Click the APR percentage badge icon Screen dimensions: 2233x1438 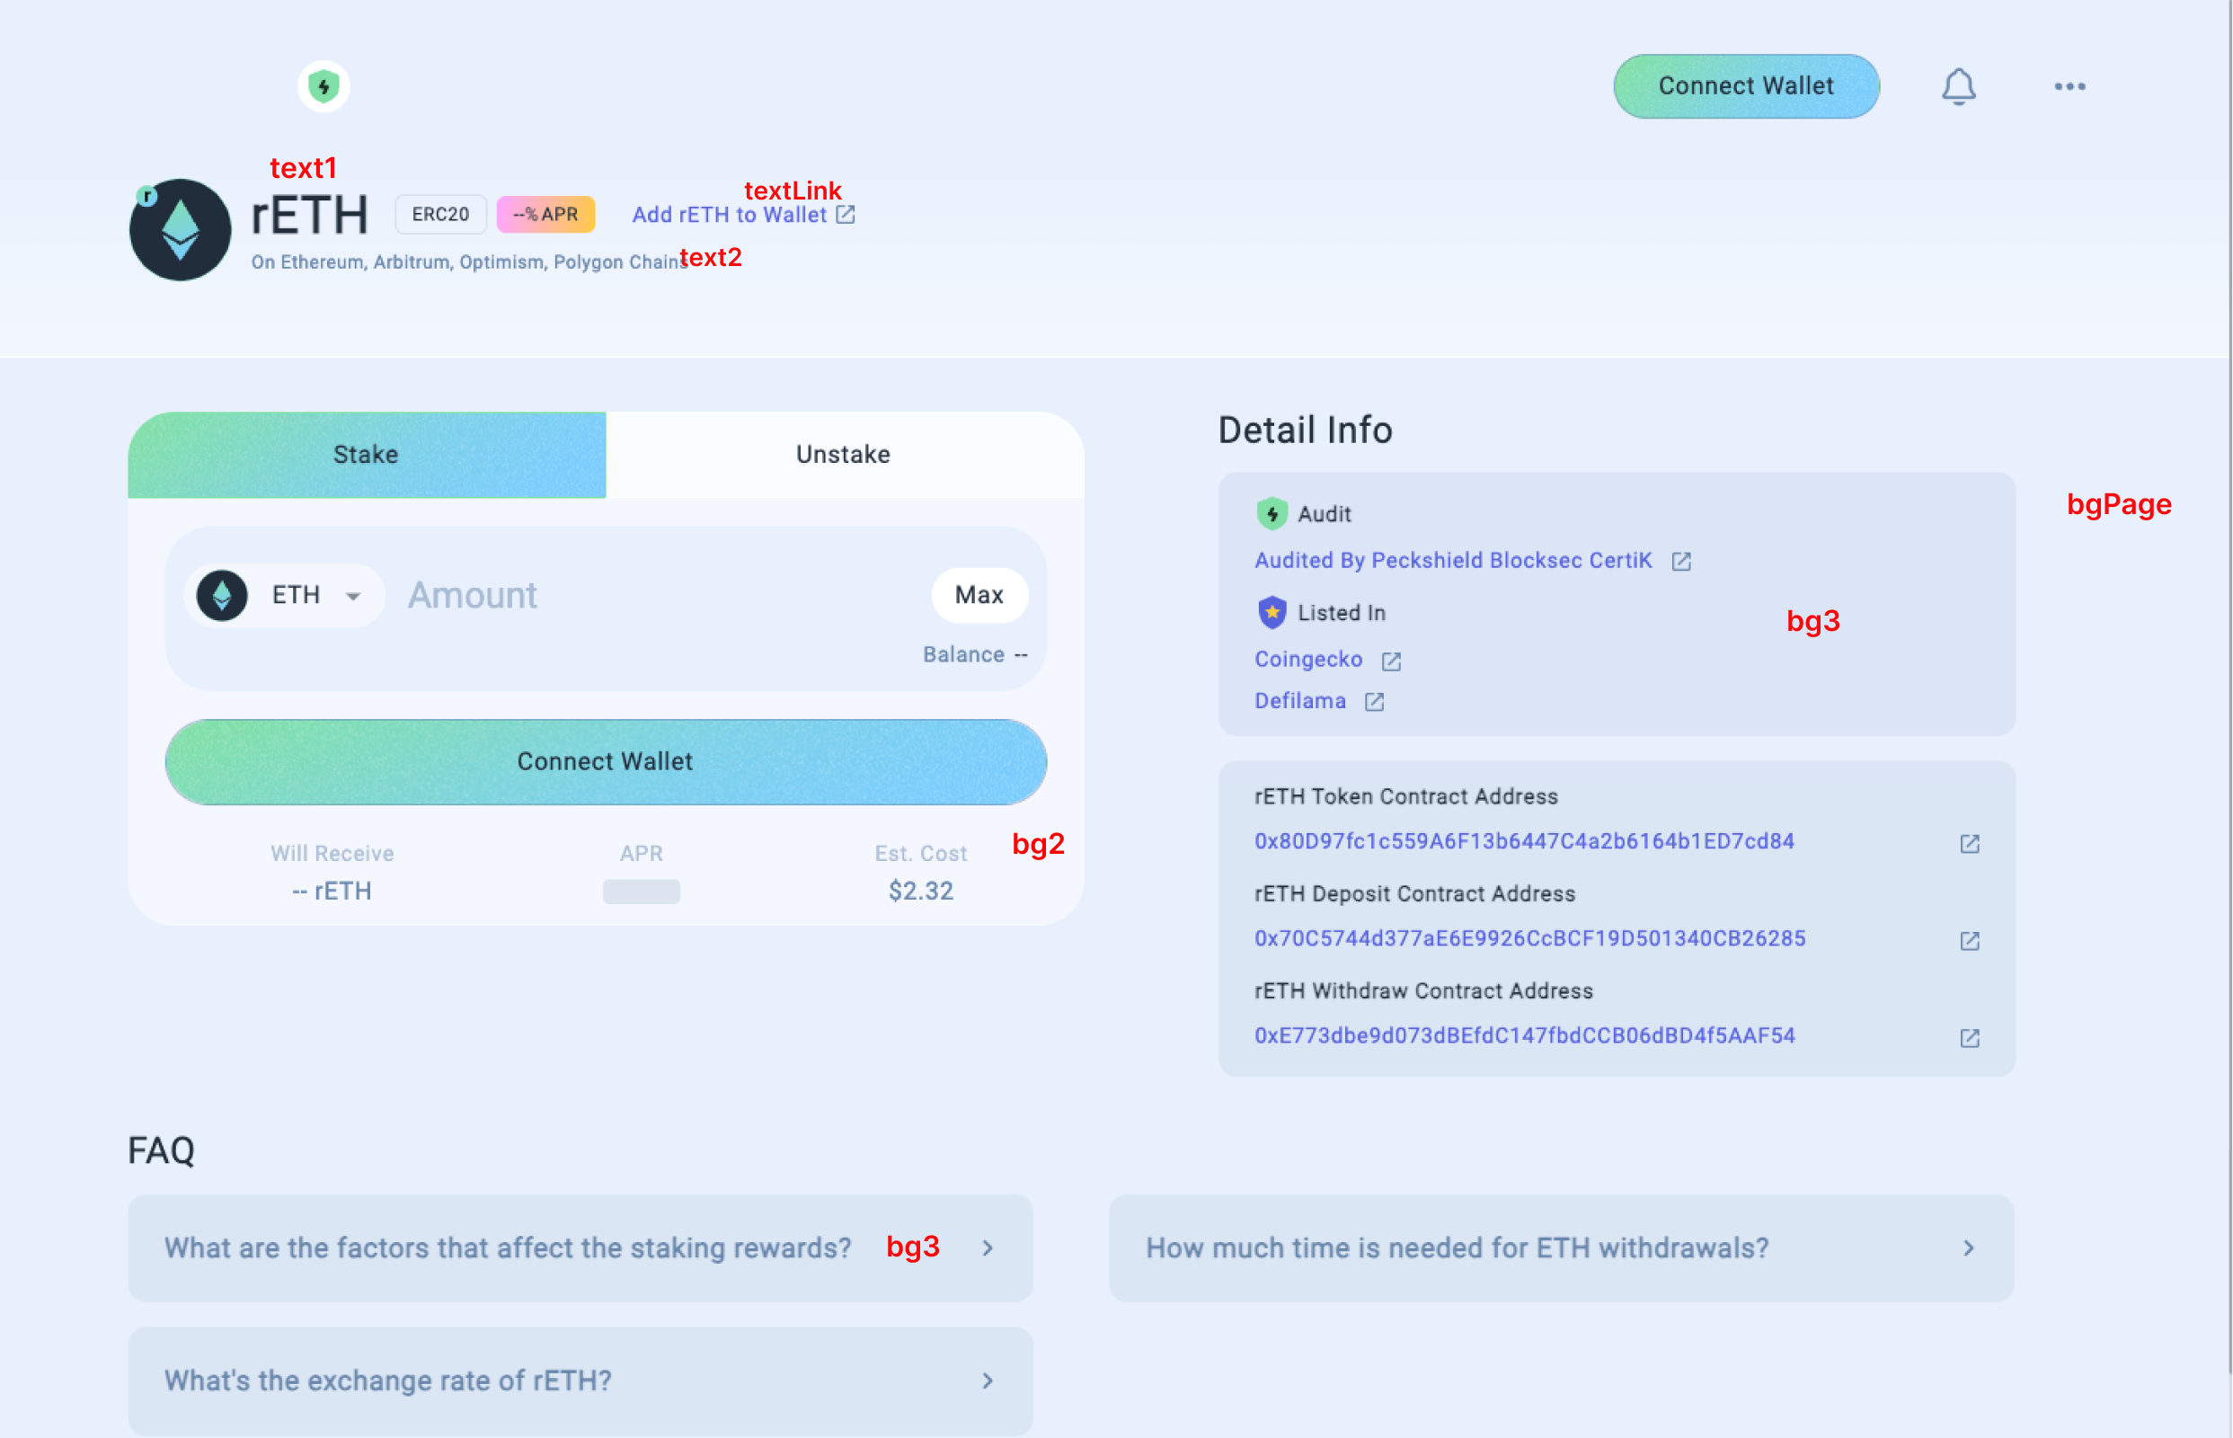544,213
